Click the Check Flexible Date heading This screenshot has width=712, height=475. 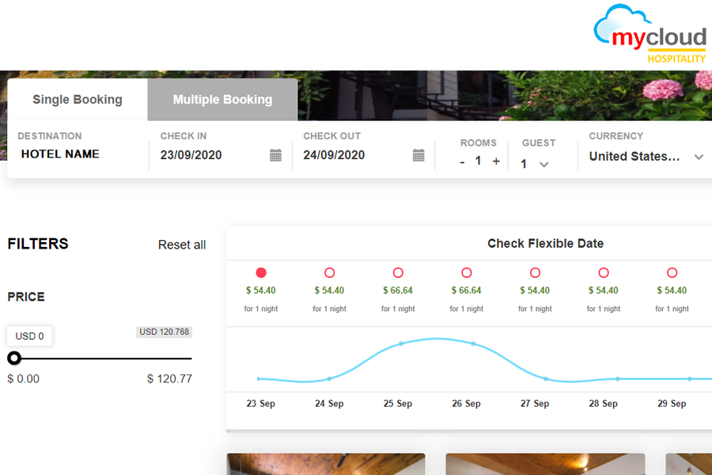coord(545,244)
